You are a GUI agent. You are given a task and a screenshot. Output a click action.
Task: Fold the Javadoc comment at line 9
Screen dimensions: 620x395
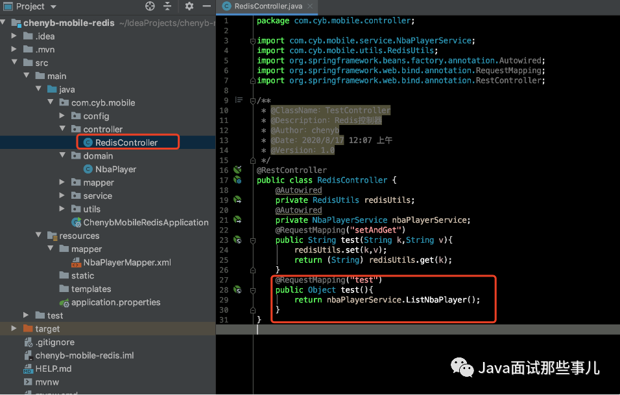[x=253, y=101]
